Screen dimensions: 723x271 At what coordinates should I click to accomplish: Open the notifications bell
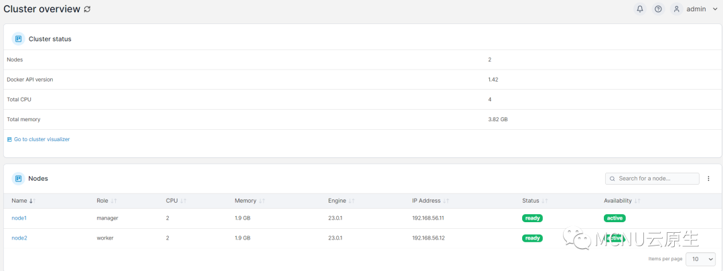(x=639, y=9)
